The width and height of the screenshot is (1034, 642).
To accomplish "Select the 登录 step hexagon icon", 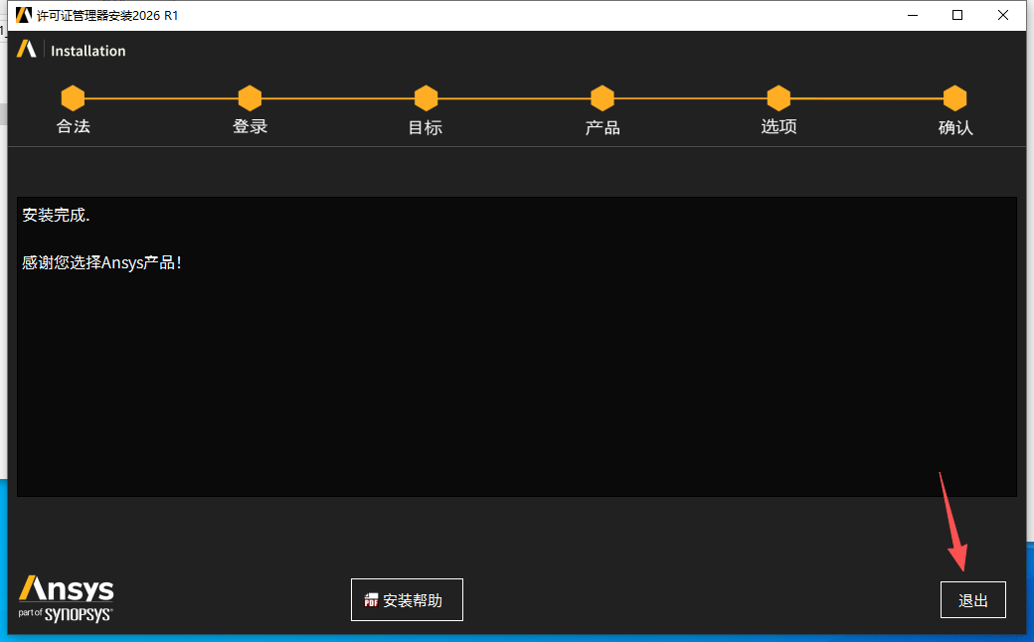I will coord(250,97).
